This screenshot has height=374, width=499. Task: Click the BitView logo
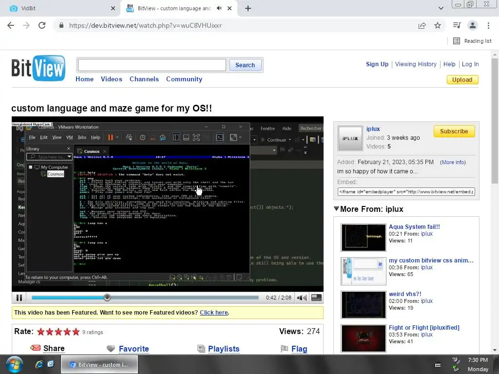(x=38, y=68)
